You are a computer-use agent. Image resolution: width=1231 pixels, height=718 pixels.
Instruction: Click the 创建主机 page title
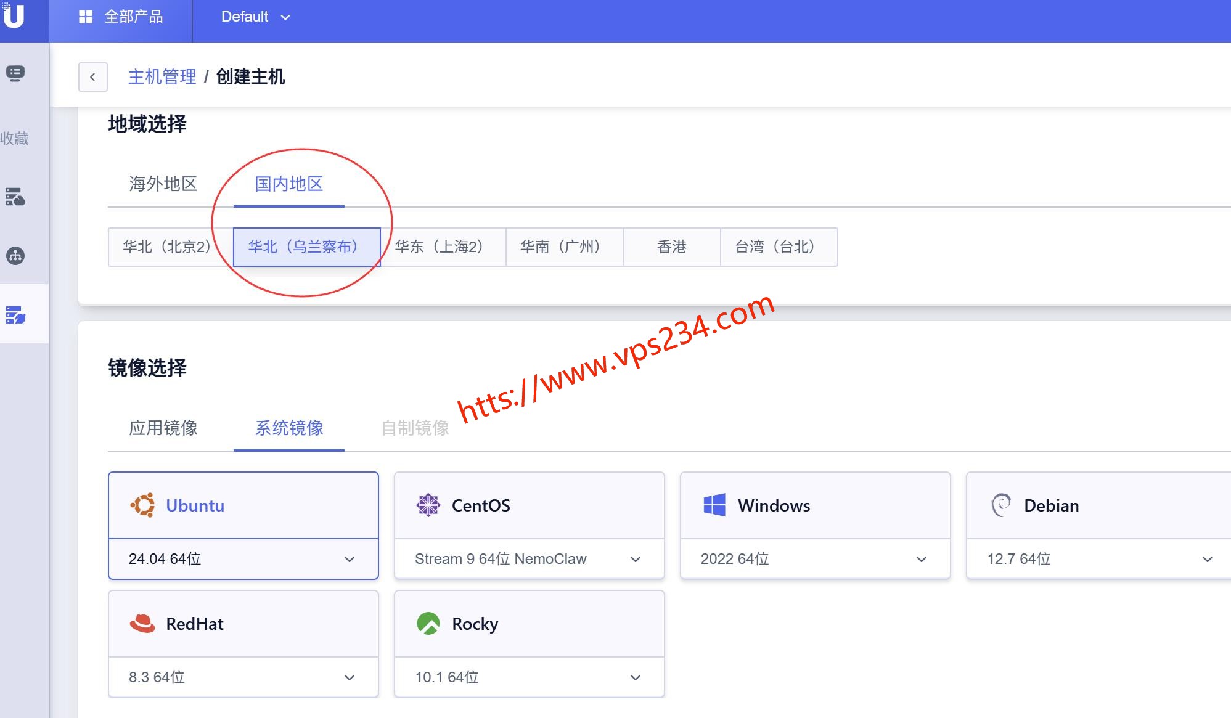[x=250, y=77]
